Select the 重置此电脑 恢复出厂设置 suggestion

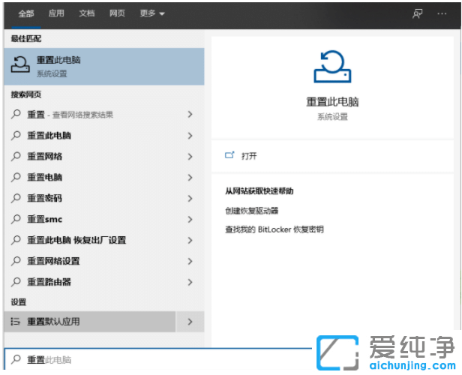[x=76, y=240]
